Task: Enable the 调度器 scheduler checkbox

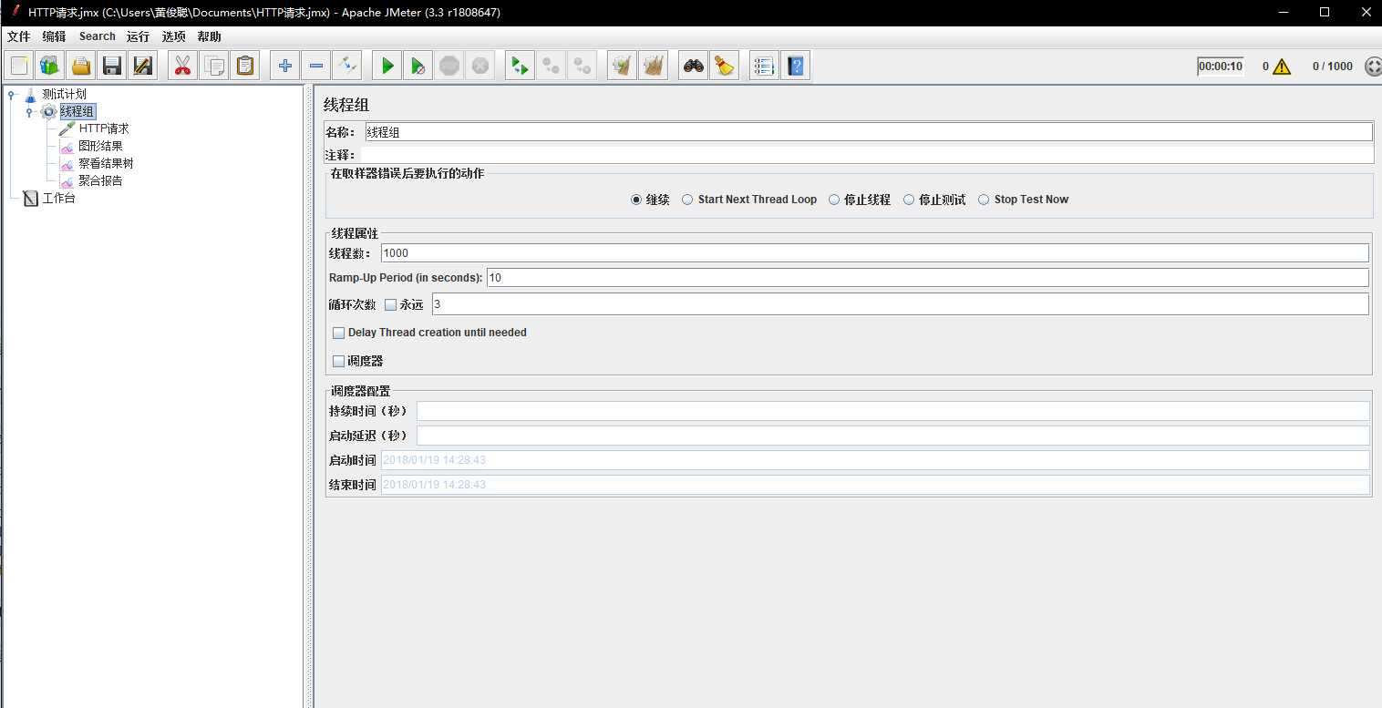Action: (338, 361)
